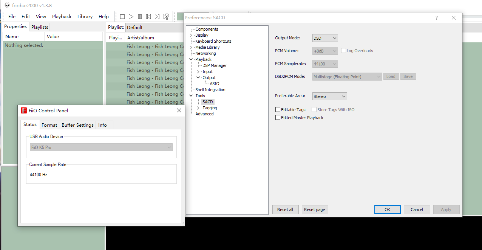The width and height of the screenshot is (482, 250).
Task: Pause playback using the toolbar icon
Action: point(140,17)
